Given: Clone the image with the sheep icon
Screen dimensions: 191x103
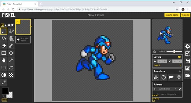Looking at the screenshot, I should pyautogui.click(x=171, y=77).
